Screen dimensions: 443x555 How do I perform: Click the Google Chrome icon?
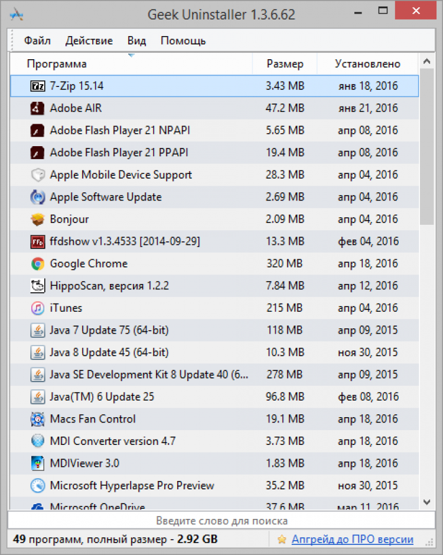tap(37, 264)
